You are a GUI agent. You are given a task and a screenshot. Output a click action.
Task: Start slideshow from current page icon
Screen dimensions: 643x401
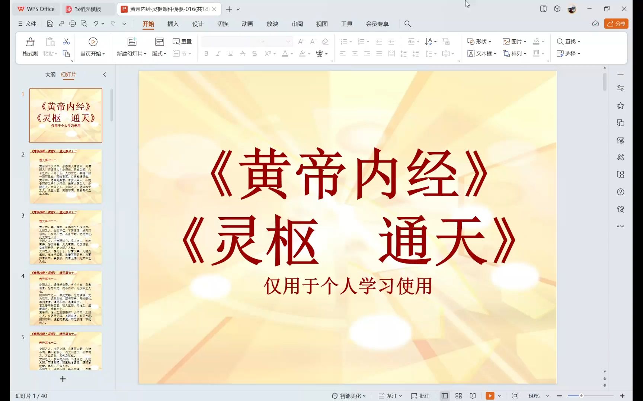[93, 42]
